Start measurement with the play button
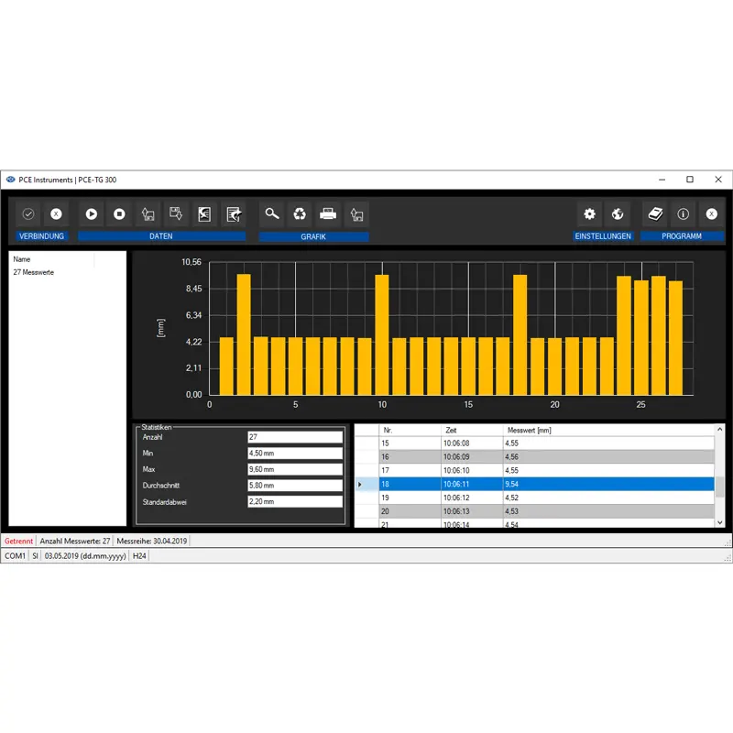 (x=92, y=213)
